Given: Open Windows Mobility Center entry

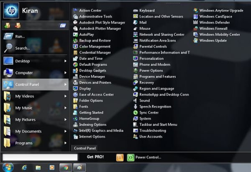Looking at the screenshot, I should pyautogui.click(x=217, y=34).
